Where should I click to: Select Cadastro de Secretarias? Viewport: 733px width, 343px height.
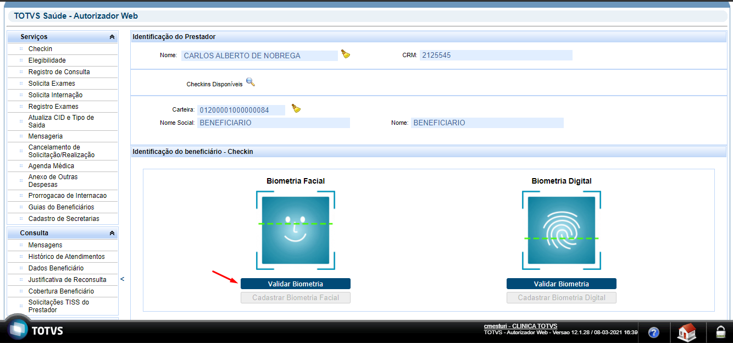click(63, 219)
